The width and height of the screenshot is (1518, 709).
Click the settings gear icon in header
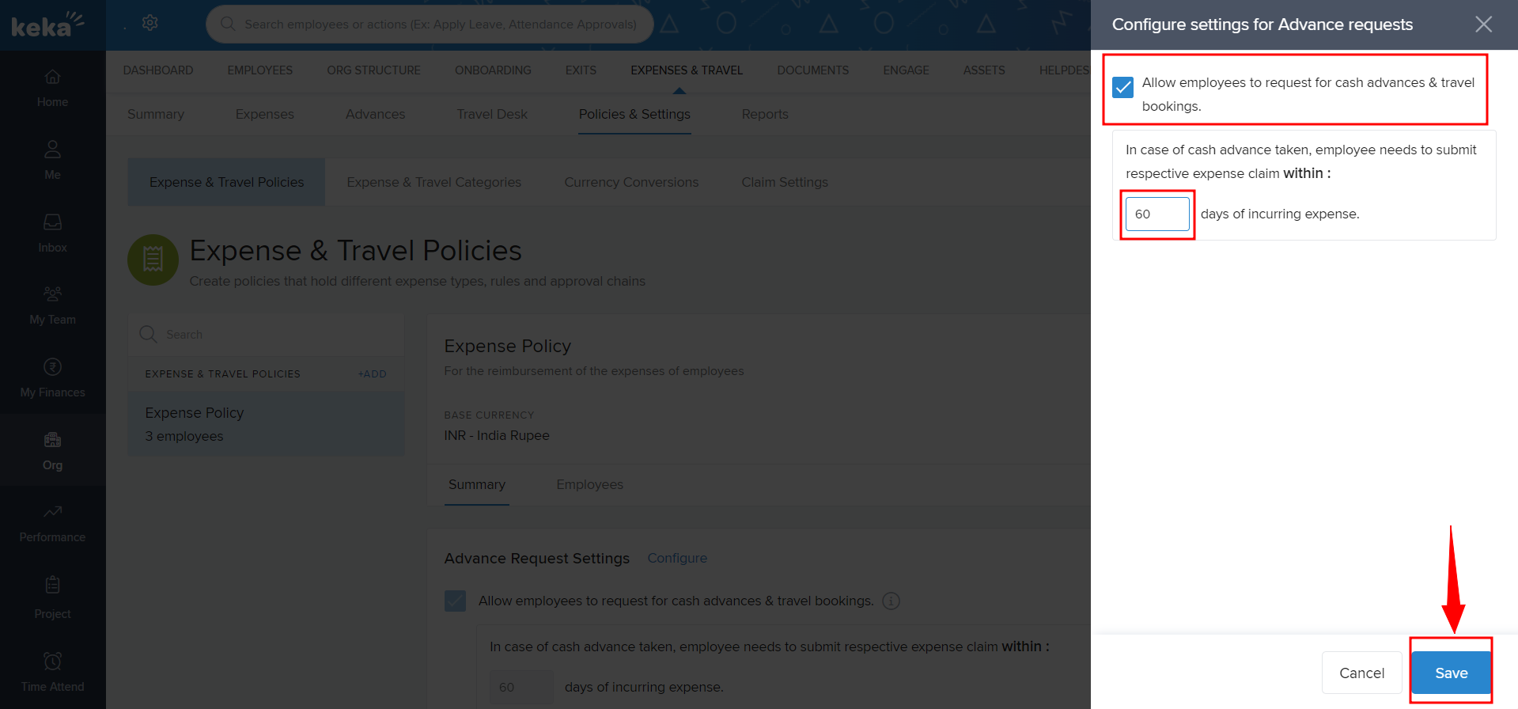[x=150, y=23]
